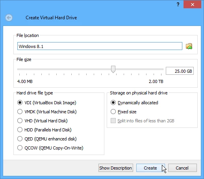
Task: Click the Create button
Action: tap(150, 168)
